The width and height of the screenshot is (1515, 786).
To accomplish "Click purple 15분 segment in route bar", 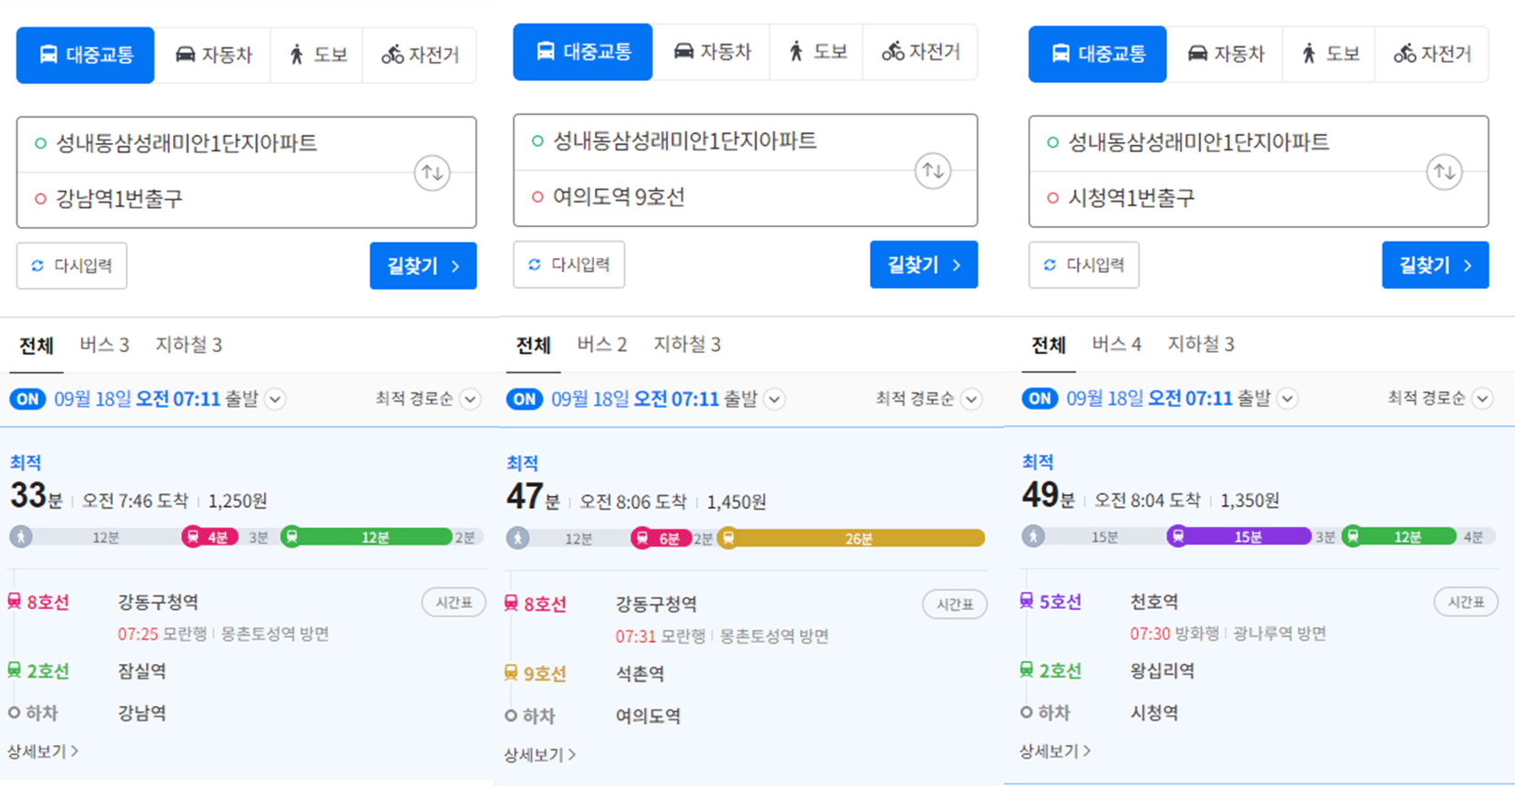I will pyautogui.click(x=1239, y=536).
